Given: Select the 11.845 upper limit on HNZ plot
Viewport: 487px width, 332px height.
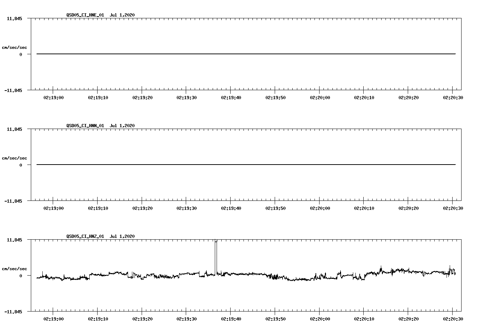Looking at the screenshot, I should (x=14, y=240).
